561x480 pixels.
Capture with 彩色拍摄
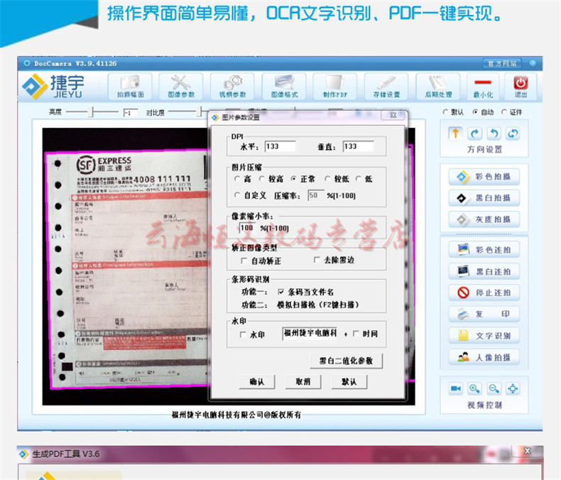pyautogui.click(x=484, y=177)
